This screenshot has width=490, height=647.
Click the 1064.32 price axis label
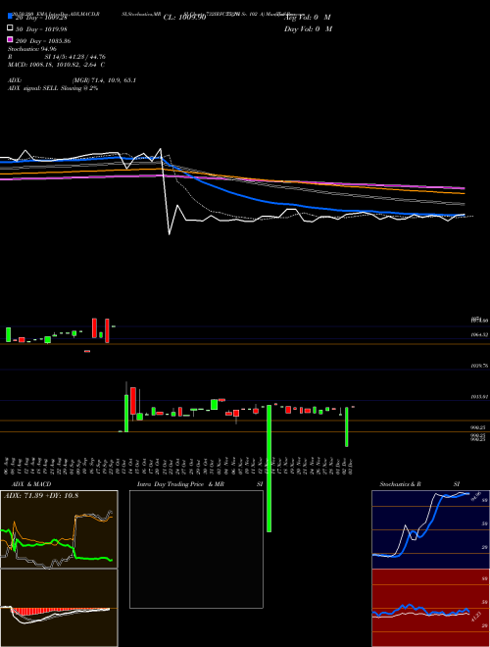(479, 335)
